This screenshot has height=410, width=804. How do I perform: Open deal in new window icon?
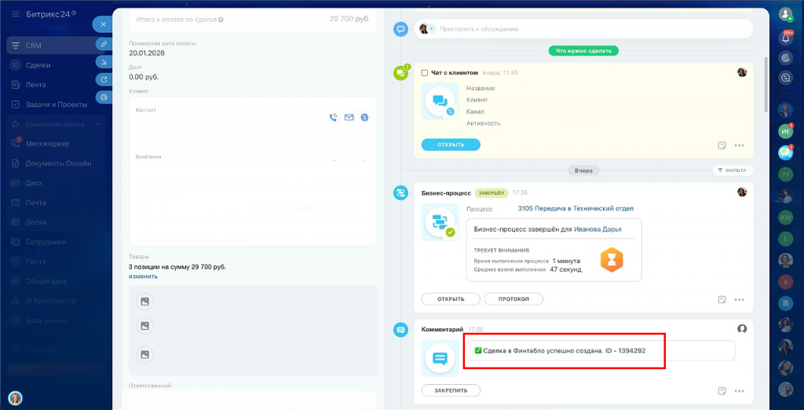(104, 79)
